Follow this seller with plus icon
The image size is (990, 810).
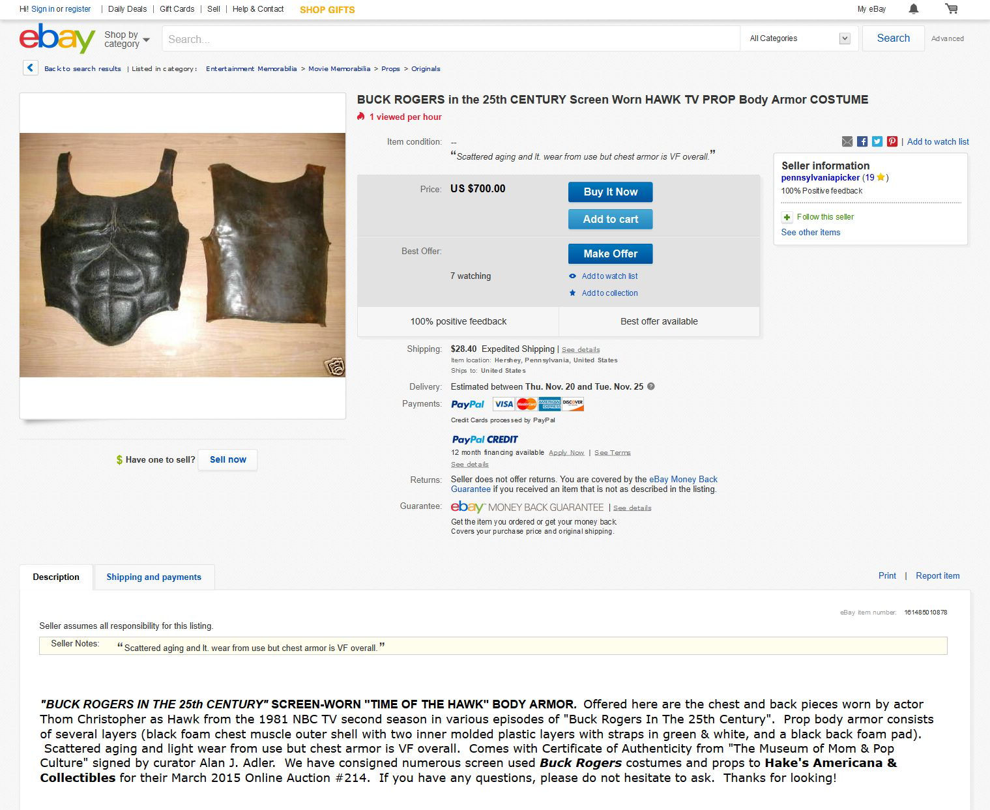(787, 217)
